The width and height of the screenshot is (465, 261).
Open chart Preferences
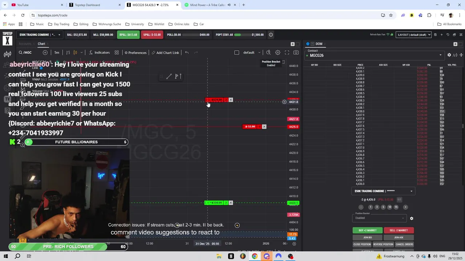tap(136, 53)
